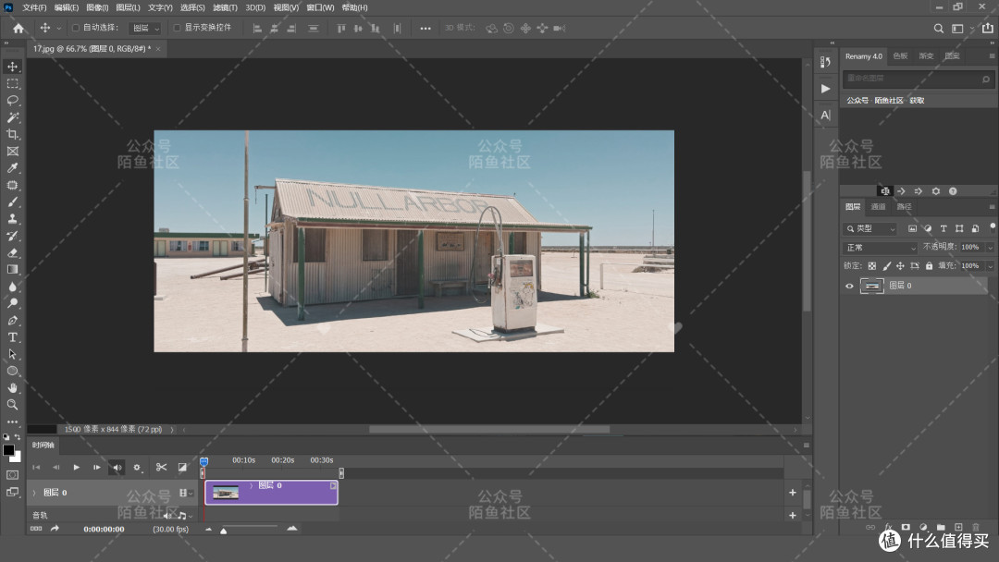Open the 类型 layer filter dropdown

(x=870, y=228)
